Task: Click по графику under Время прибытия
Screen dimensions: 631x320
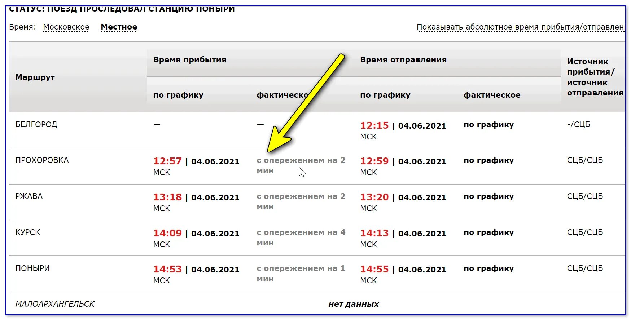Action: 178,95
